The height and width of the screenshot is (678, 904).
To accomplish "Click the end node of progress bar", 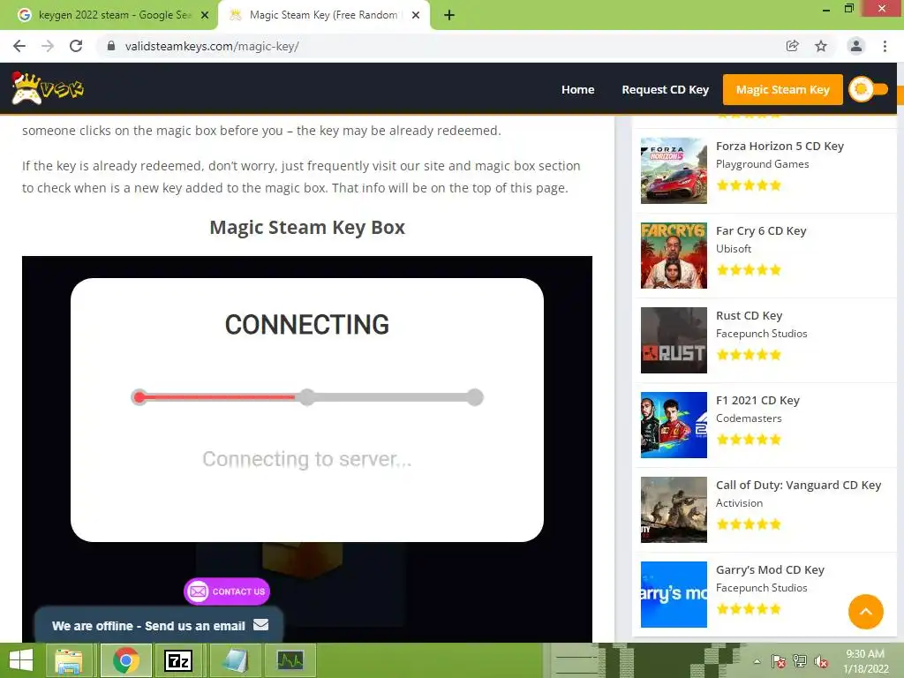I will [475, 397].
